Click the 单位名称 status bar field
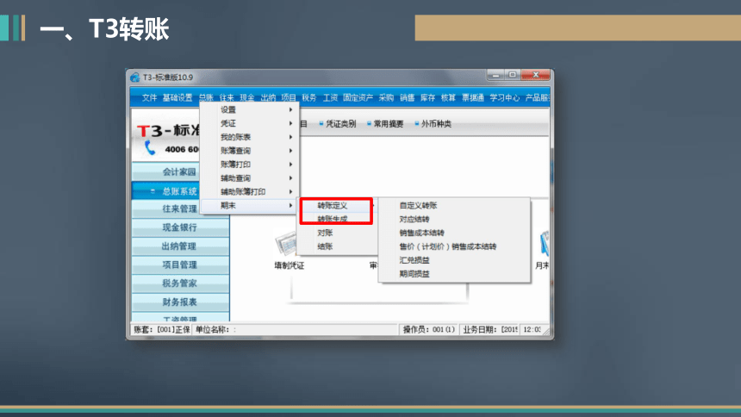This screenshot has height=417, width=741. [x=296, y=329]
